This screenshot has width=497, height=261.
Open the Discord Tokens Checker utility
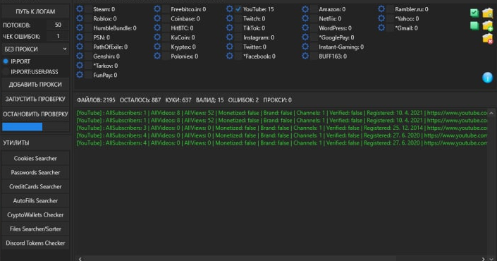[35, 243]
